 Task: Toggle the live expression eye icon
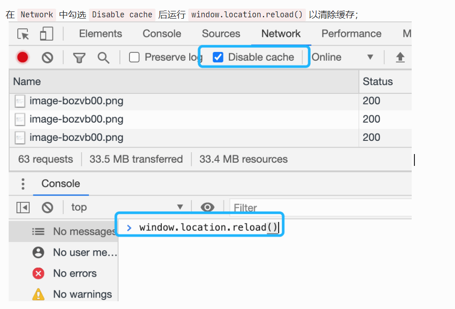207,207
